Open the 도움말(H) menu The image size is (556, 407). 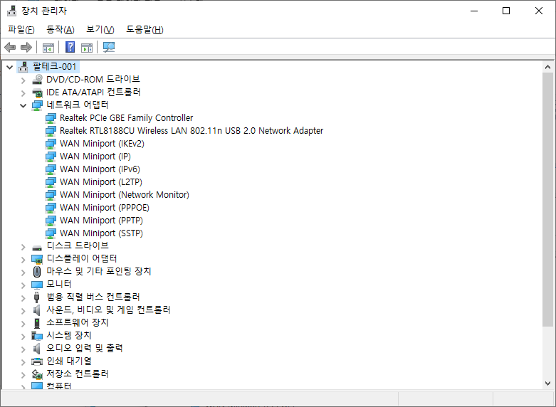coord(145,30)
